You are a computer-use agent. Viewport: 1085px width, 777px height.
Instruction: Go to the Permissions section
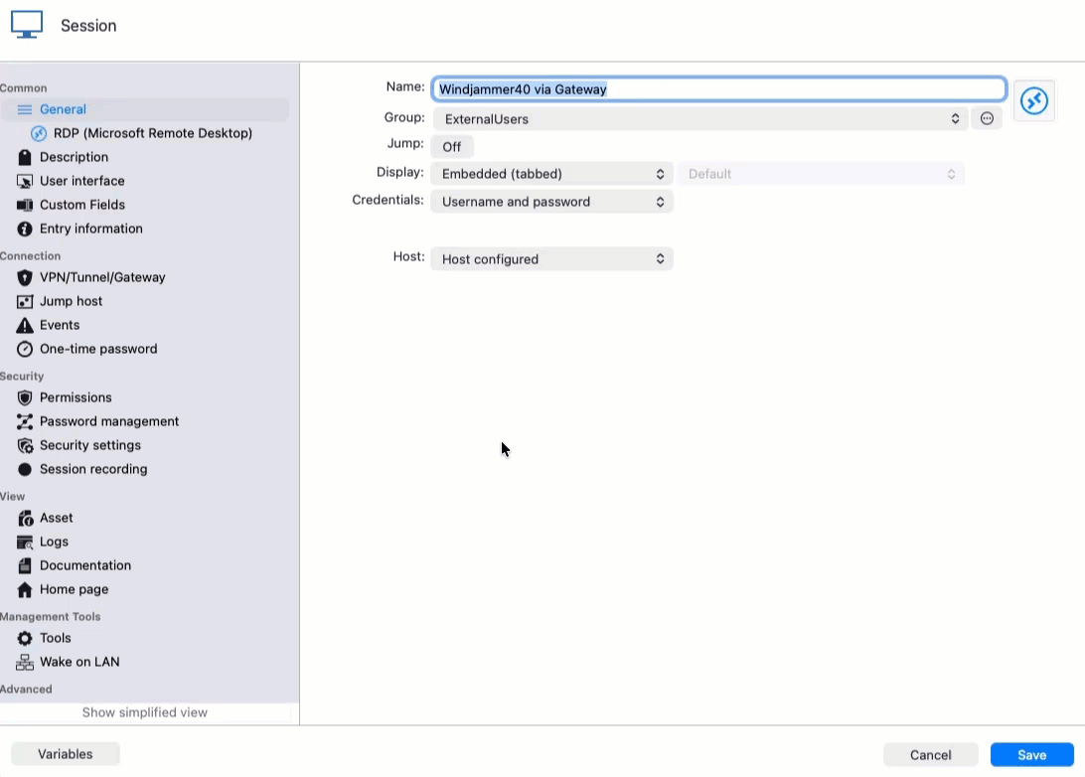coord(76,397)
